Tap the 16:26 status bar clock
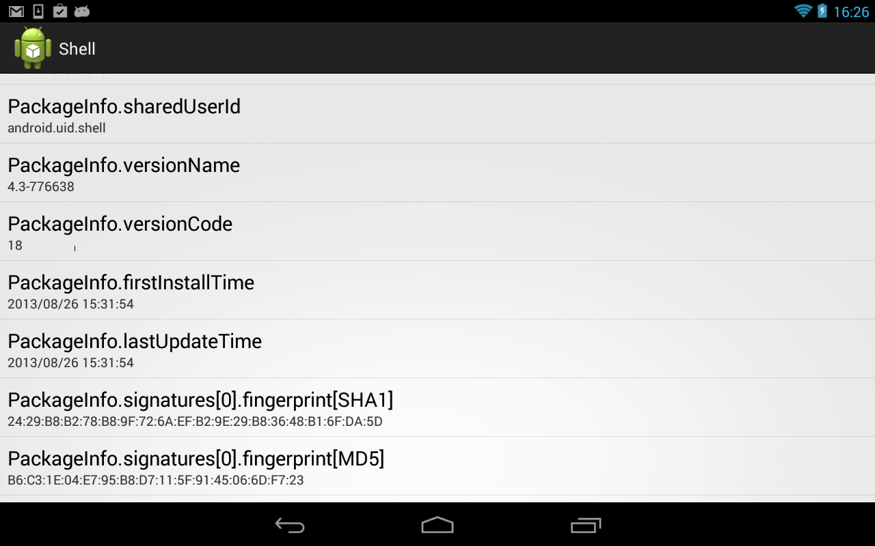Screen dimensions: 875x546 pos(851,12)
